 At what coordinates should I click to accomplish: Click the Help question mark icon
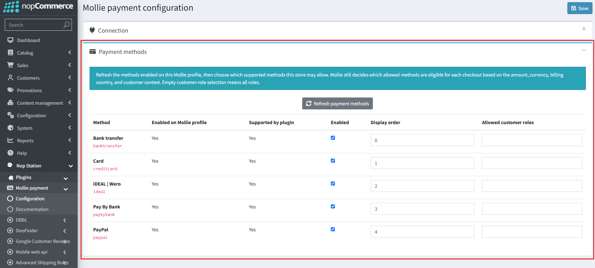point(11,153)
